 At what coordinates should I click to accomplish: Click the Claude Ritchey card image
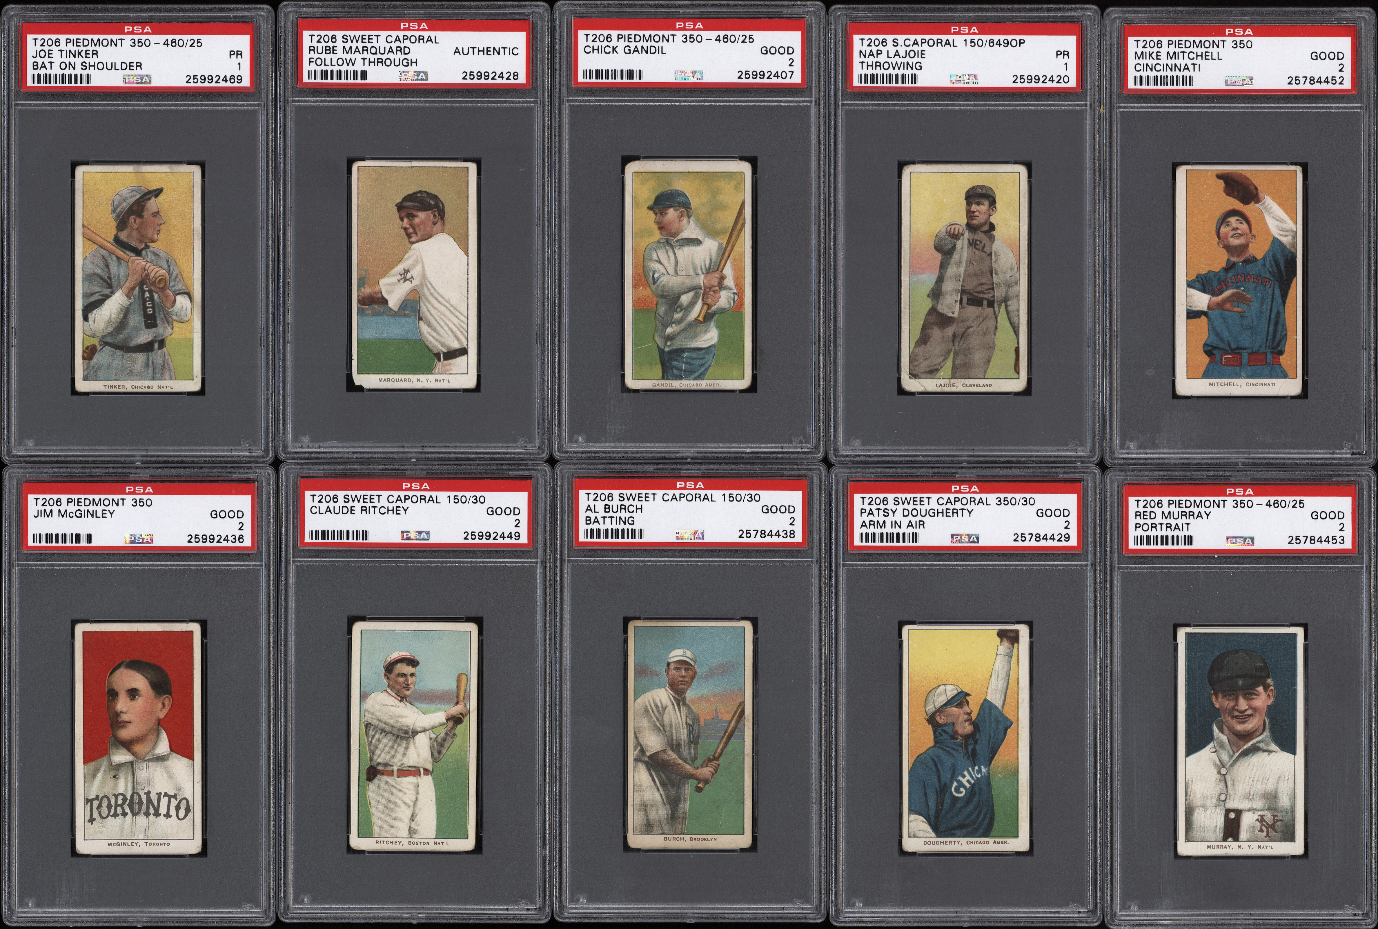coord(414,737)
